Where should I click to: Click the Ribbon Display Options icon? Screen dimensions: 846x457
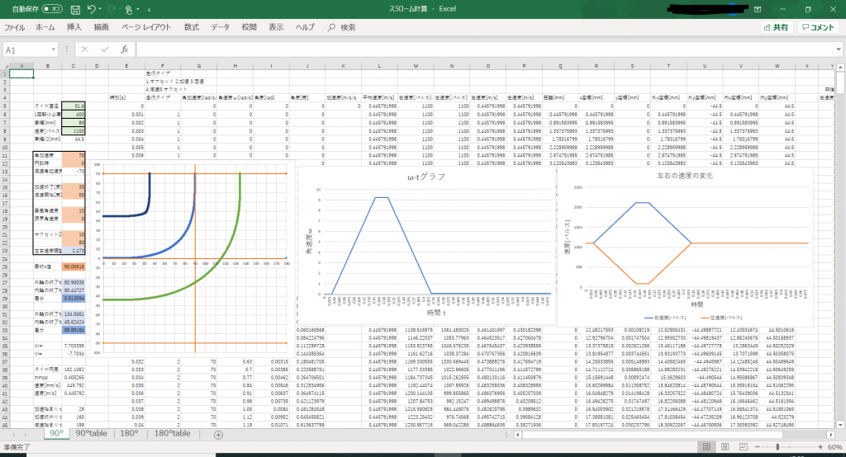[758, 9]
